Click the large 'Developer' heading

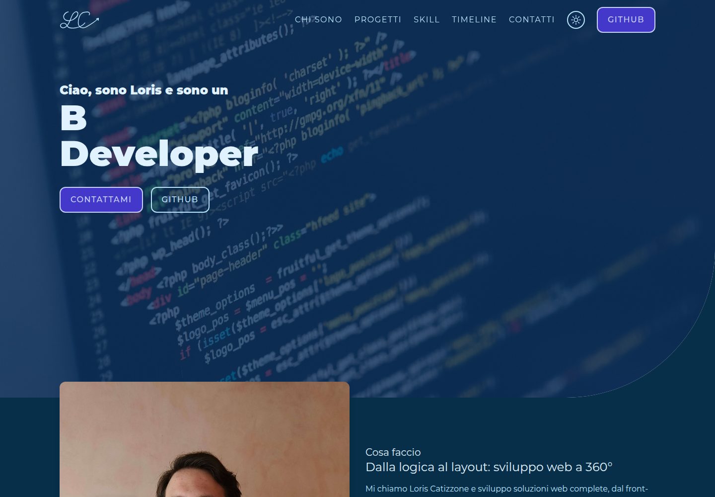159,154
